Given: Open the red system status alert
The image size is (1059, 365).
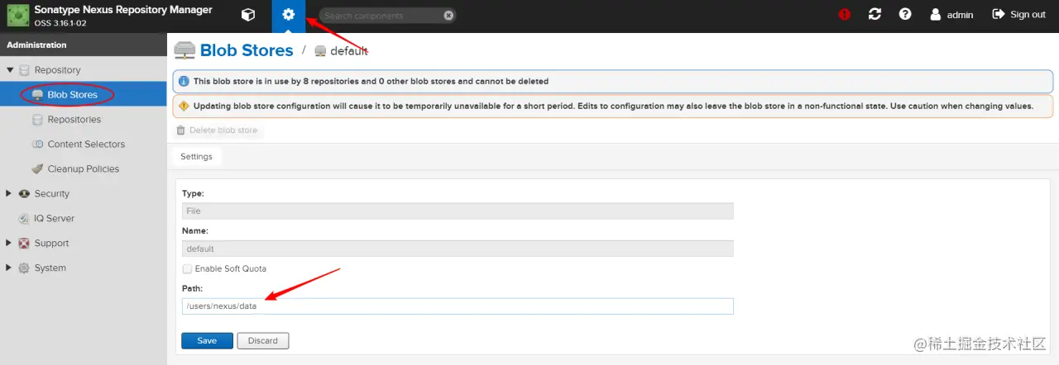Looking at the screenshot, I should (x=845, y=15).
